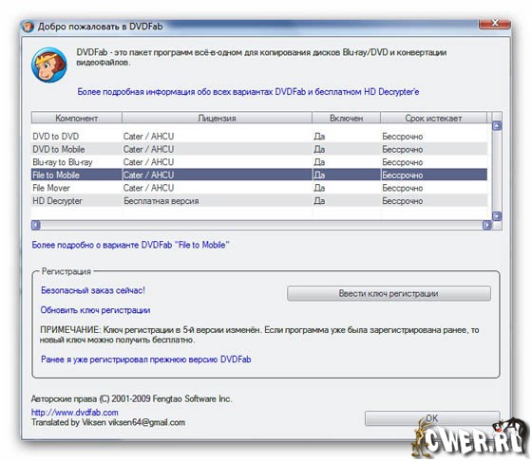Select the Blu-ray to Blu-ray row
Image resolution: width=532 pixels, height=461 pixels.
(259, 162)
